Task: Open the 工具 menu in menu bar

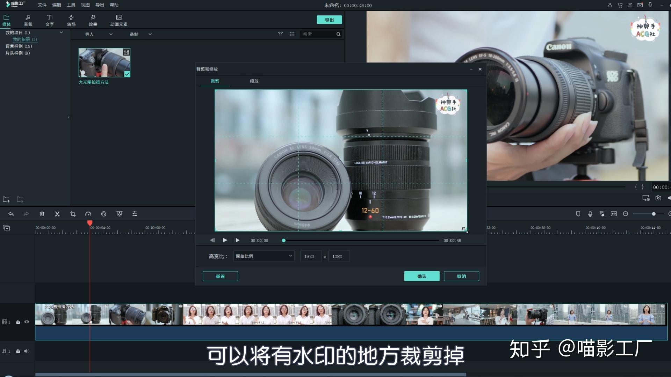Action: (71, 5)
